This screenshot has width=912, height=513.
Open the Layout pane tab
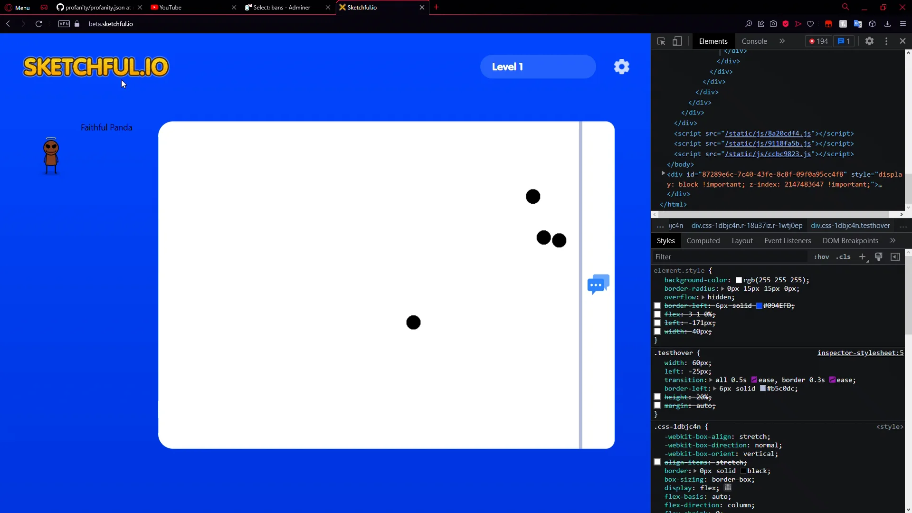pos(742,241)
